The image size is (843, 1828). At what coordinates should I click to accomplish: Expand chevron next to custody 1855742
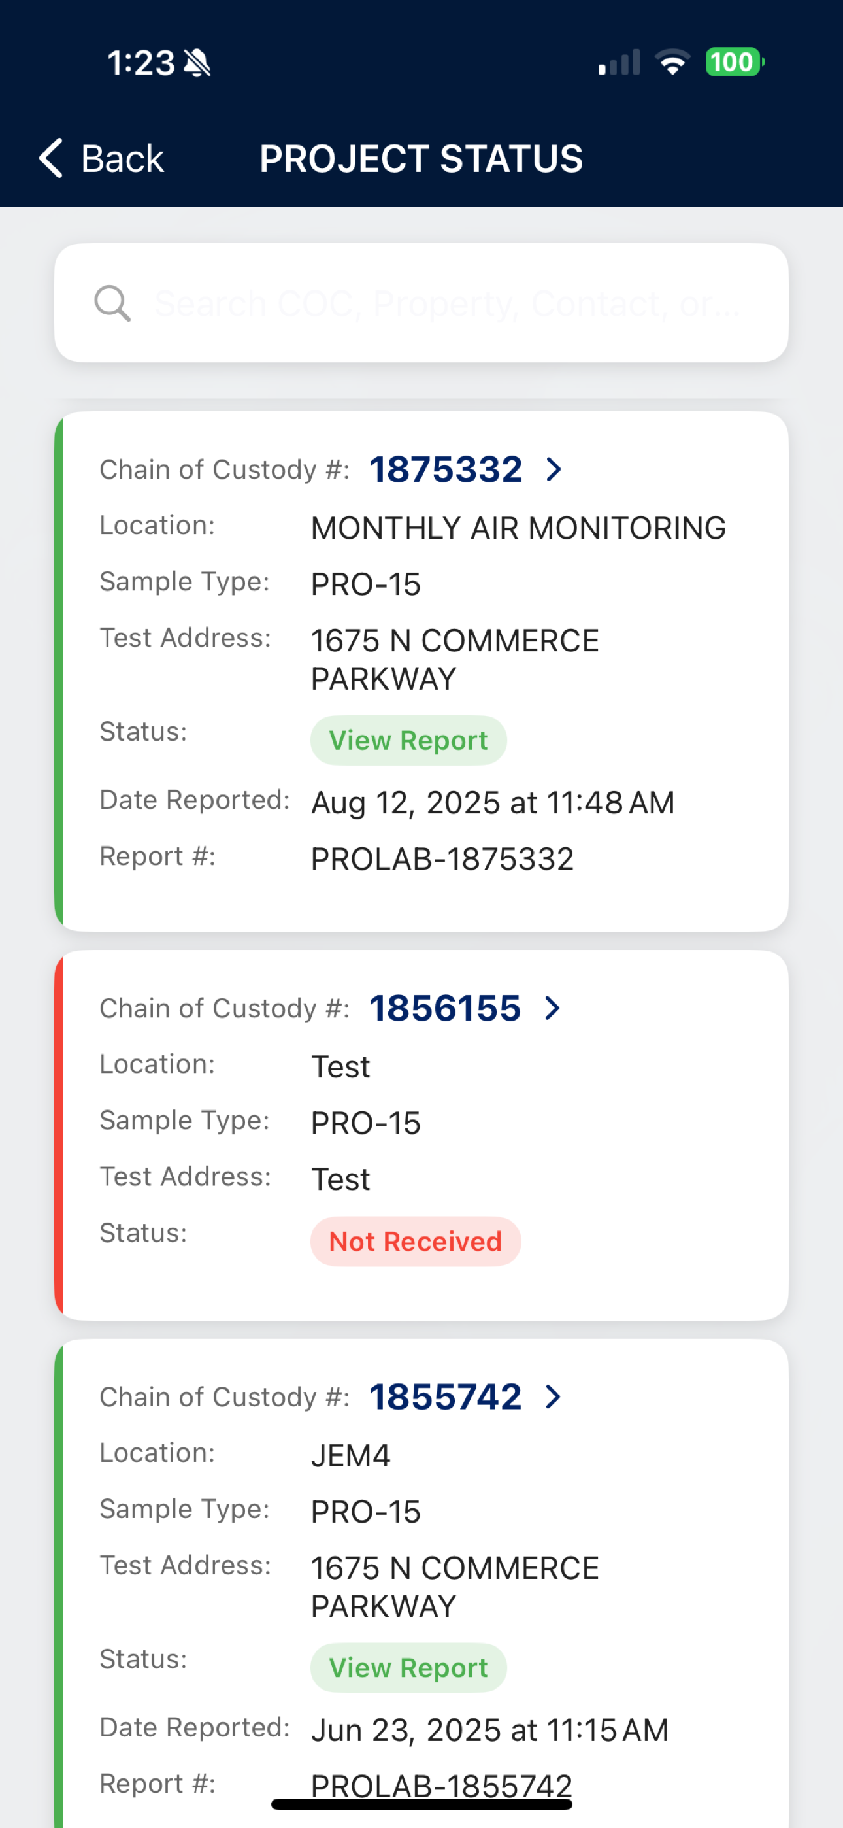553,1396
